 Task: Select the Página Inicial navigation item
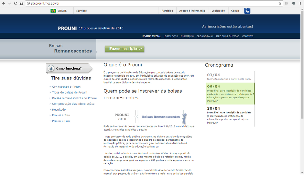(152, 36)
